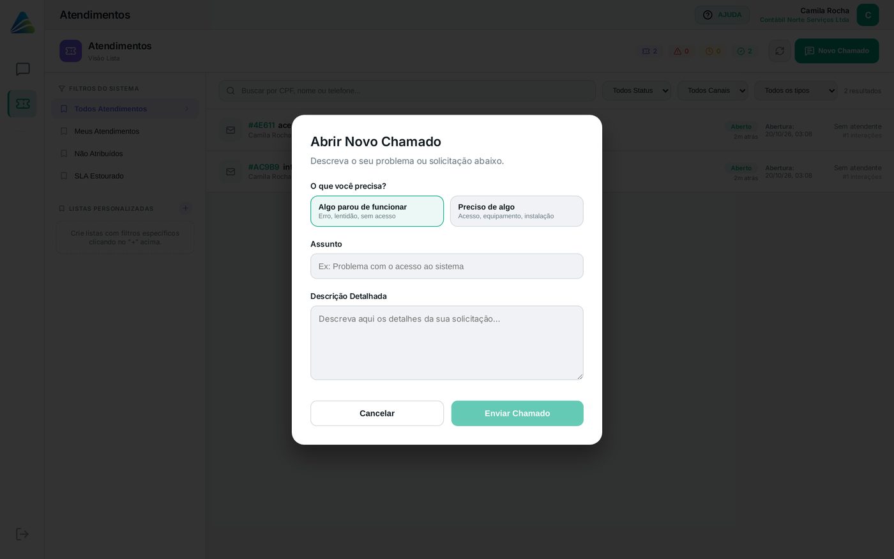Click the search magnifier icon

231,91
